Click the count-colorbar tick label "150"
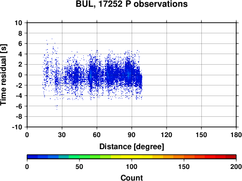Image resolution: width=242 pixels, height=181 pixels. click(184, 167)
